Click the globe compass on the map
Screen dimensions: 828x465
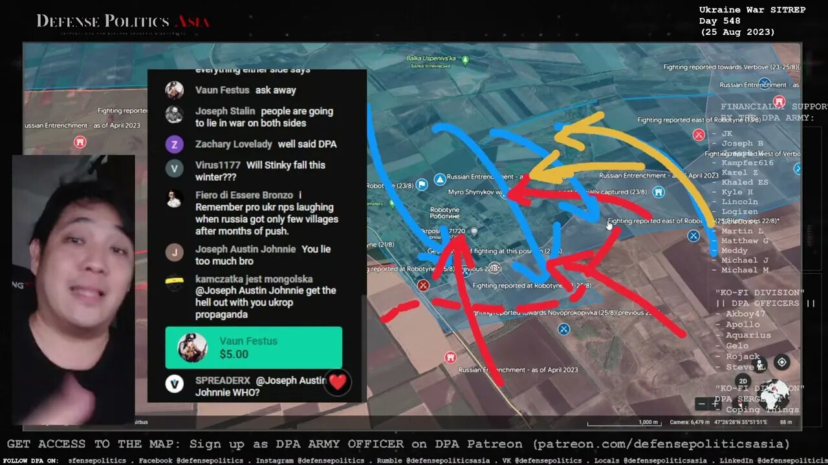point(773,393)
